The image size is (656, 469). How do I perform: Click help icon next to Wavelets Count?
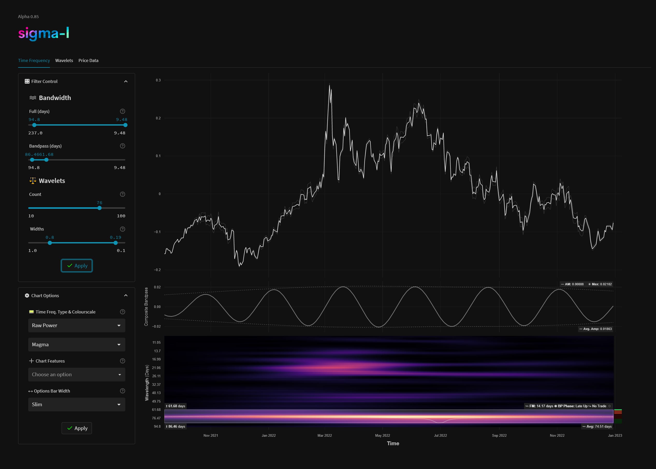click(122, 194)
